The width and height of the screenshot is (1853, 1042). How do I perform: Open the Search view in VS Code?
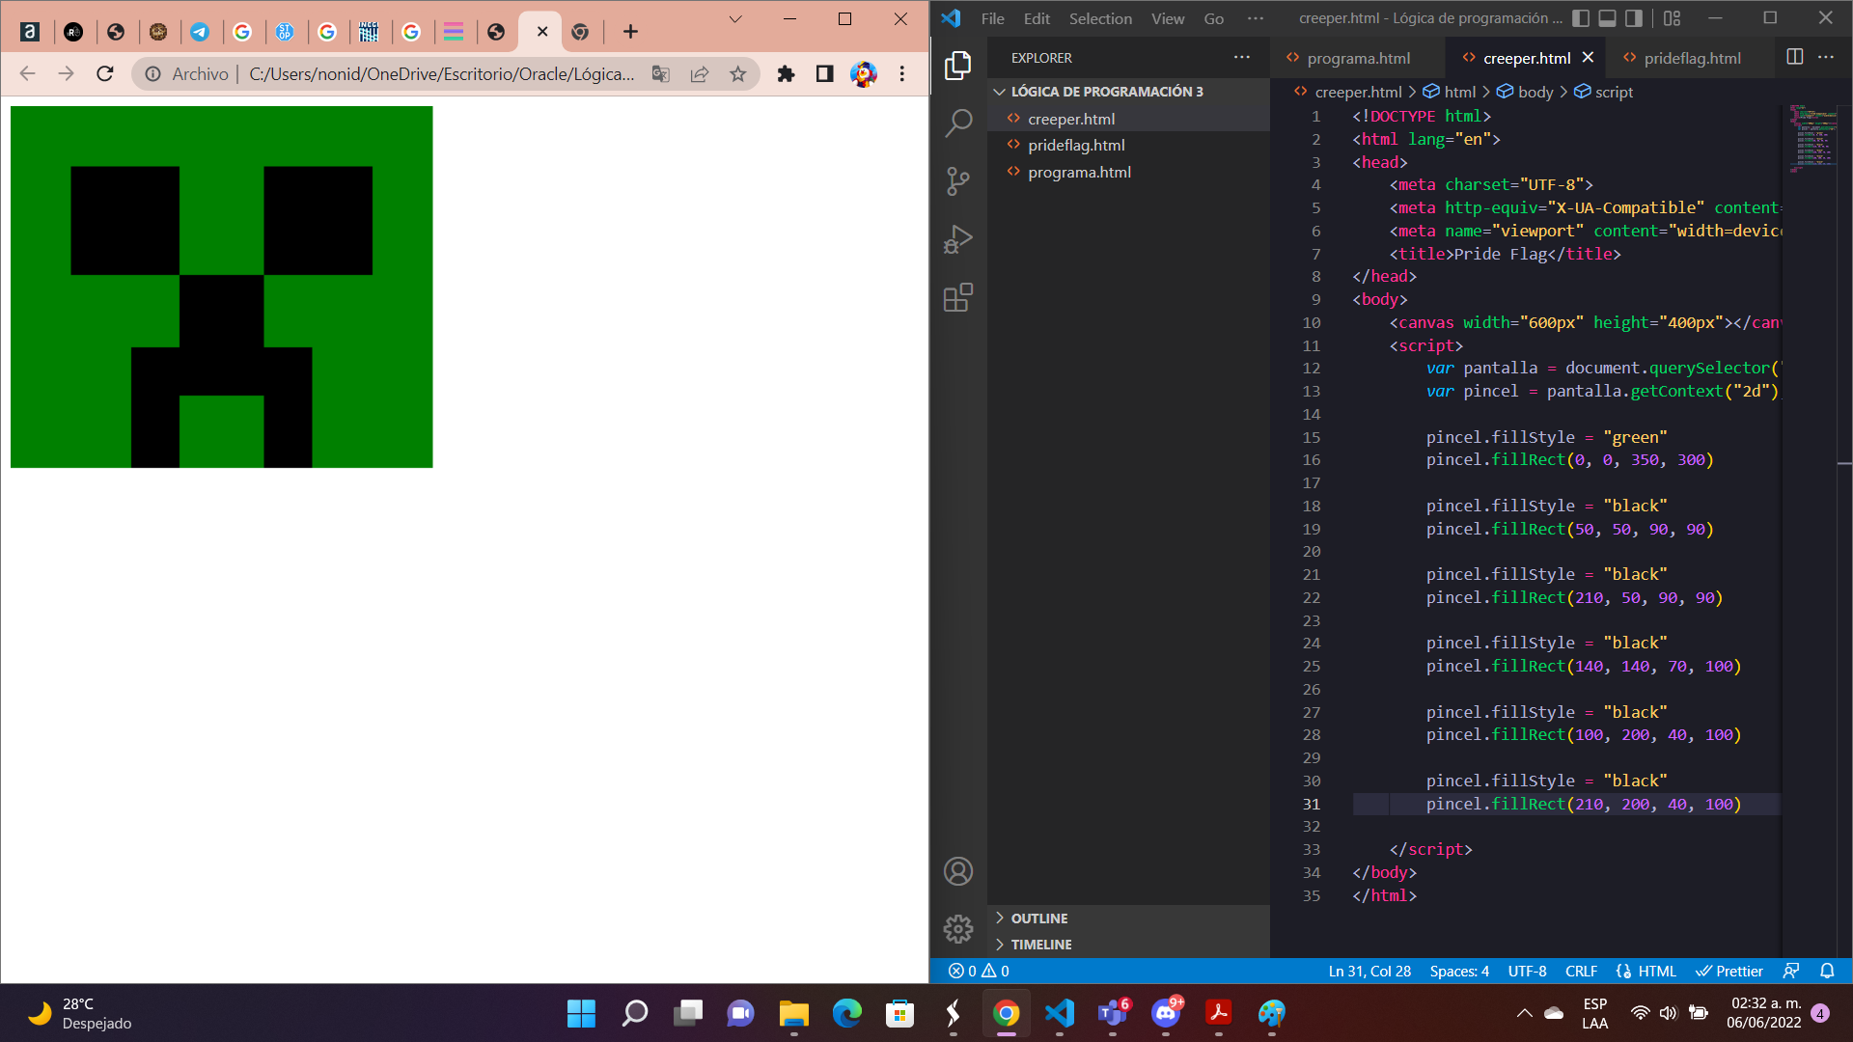pos(957,123)
